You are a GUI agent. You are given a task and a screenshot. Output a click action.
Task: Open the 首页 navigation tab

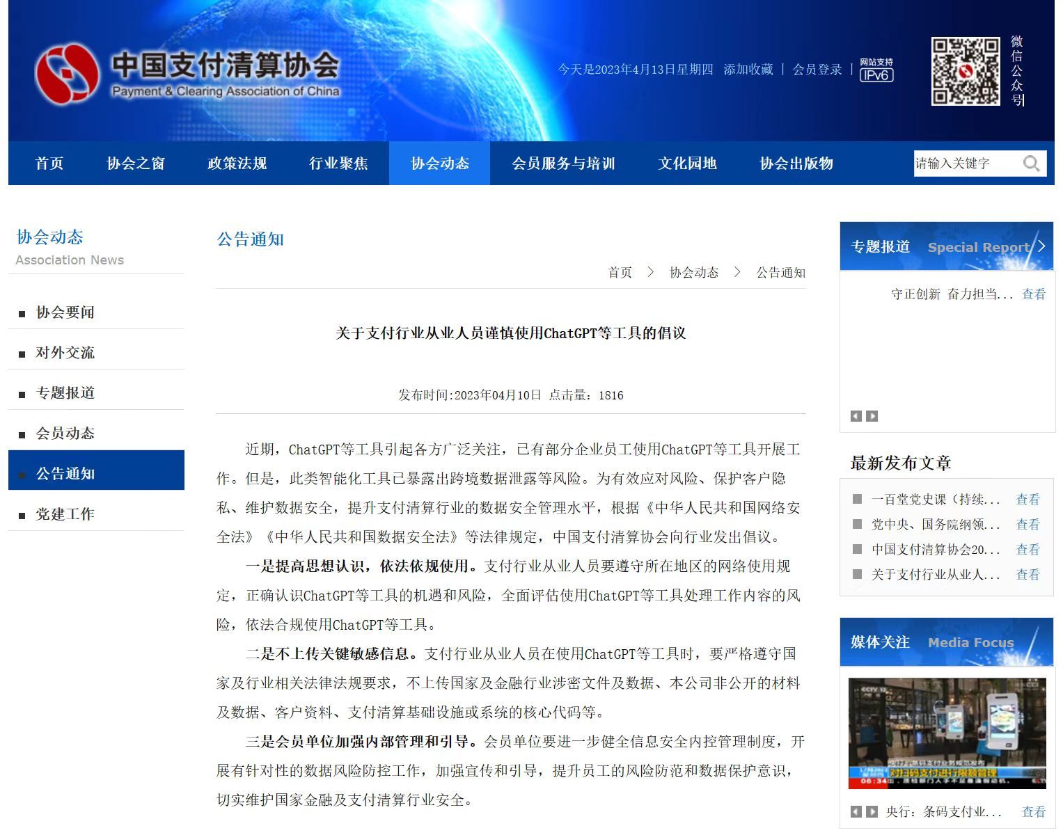click(x=49, y=164)
